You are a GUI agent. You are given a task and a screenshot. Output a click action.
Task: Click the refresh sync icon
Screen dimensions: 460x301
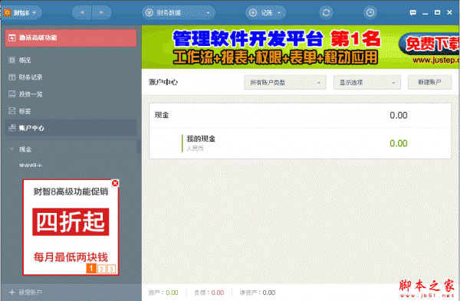(326, 12)
